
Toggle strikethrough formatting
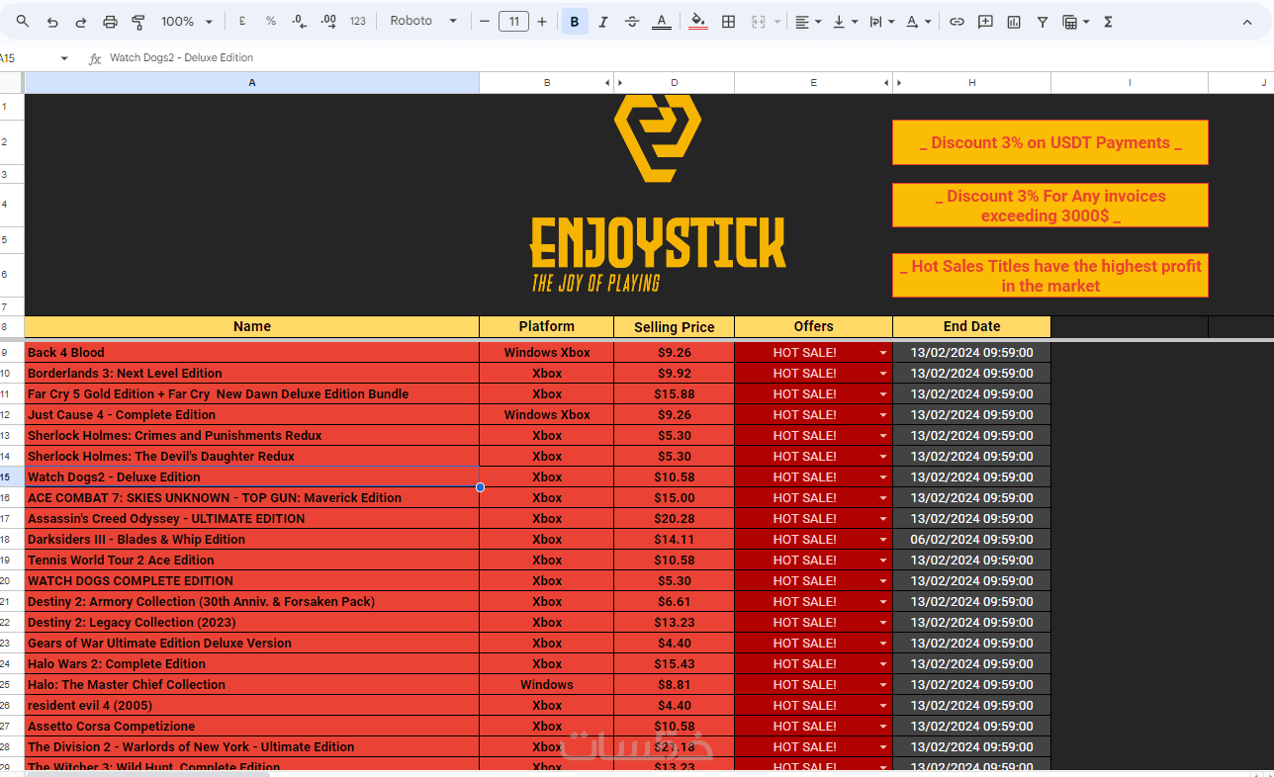632,22
